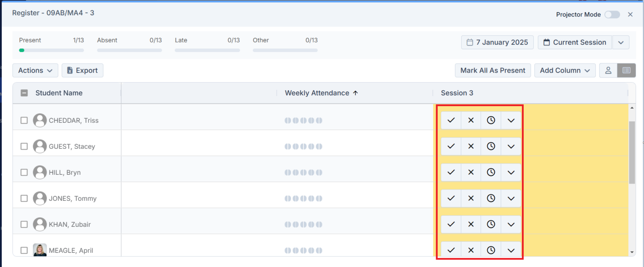Screen dimensions: 644x267
Task: Switch to profile view using the person icon
Action: (x=608, y=70)
